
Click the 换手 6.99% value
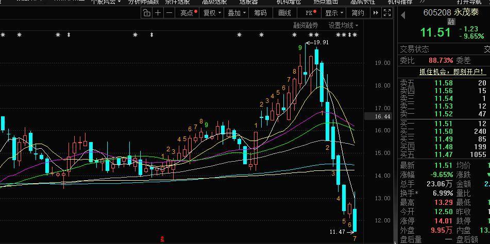pyautogui.click(x=443, y=193)
